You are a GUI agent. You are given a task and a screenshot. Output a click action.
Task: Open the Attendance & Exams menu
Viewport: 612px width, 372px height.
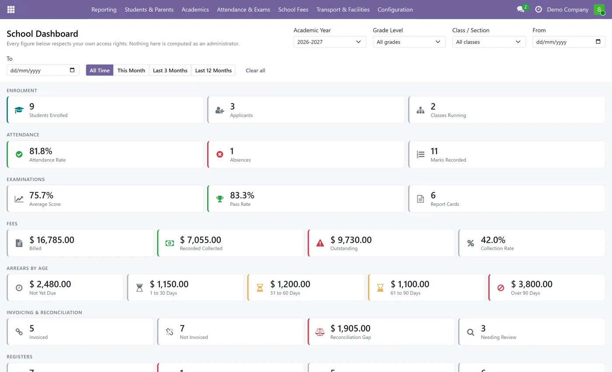tap(243, 10)
